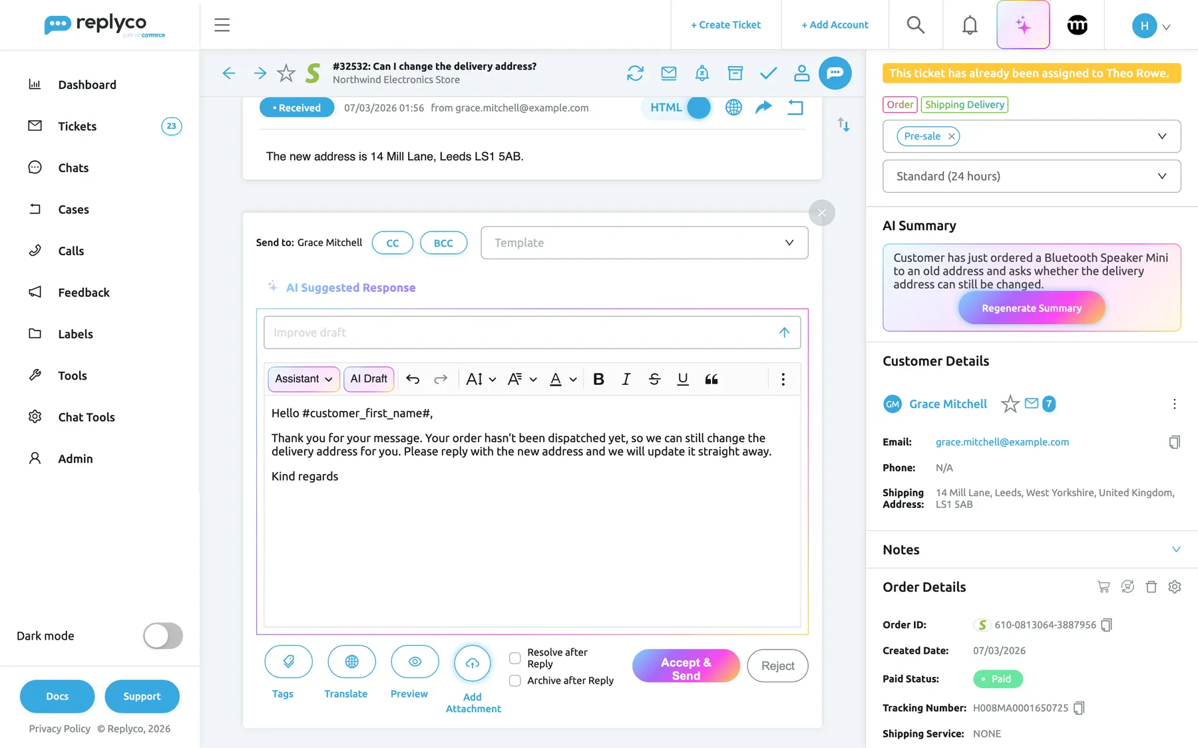Mark ticket resolved with checkmark icon
Screen dimensions: 1198x748
[769, 73]
